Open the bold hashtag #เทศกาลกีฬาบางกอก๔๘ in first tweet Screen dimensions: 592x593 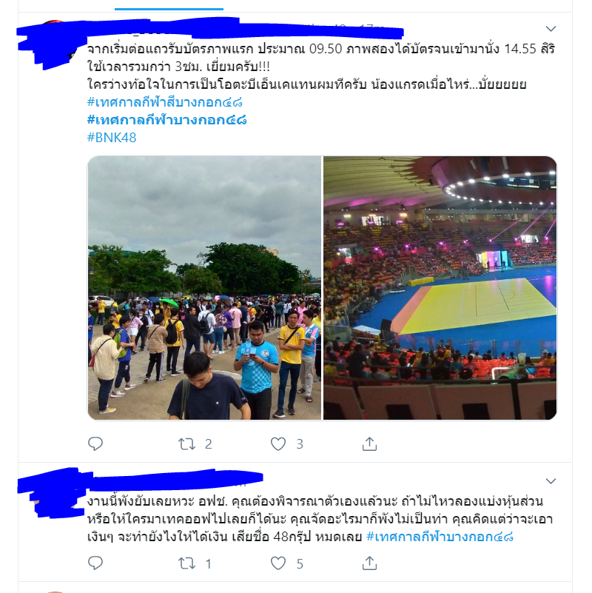(166, 120)
